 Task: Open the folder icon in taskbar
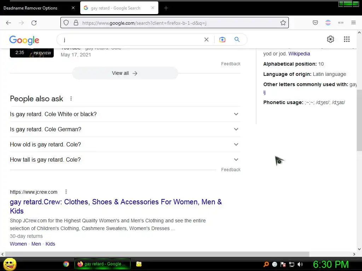[x=139, y=264]
